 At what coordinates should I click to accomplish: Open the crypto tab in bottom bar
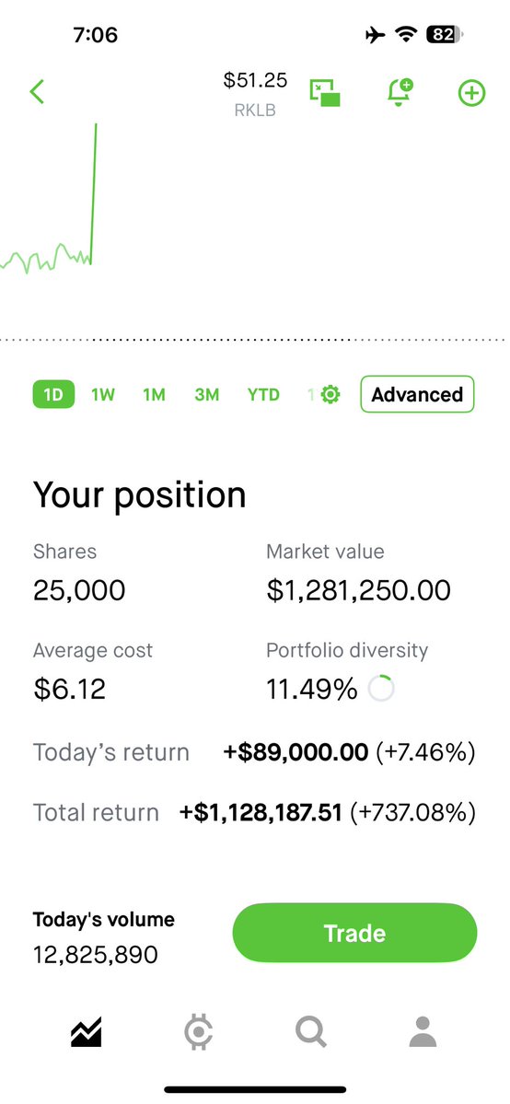click(x=198, y=1032)
